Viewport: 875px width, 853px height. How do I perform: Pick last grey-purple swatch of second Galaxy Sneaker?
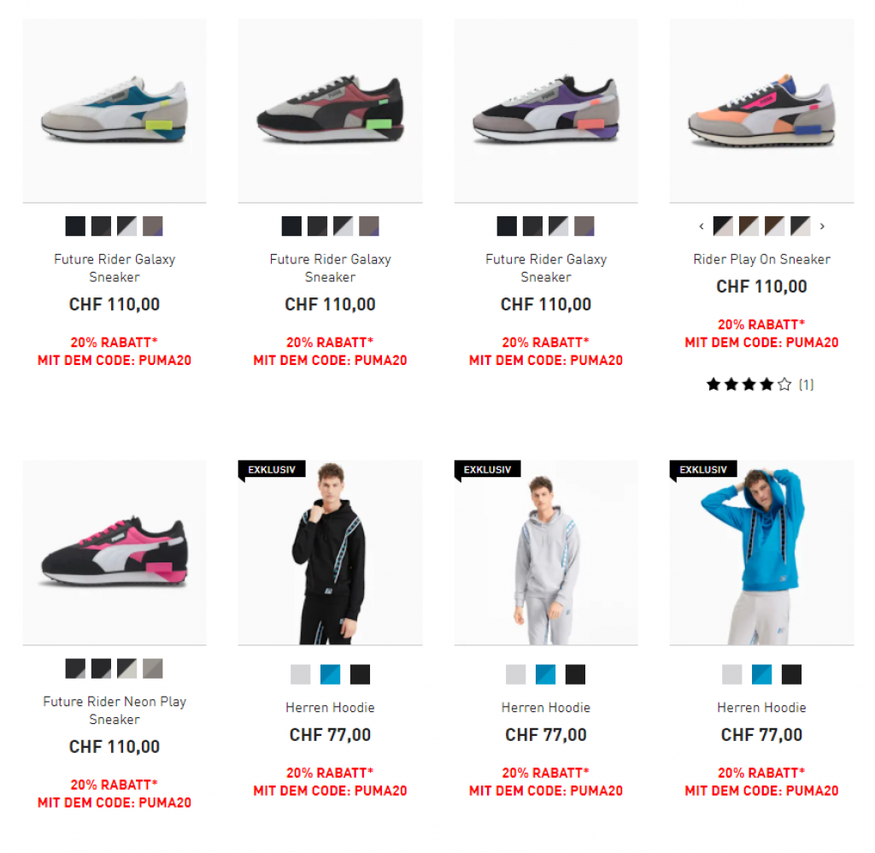point(369,226)
